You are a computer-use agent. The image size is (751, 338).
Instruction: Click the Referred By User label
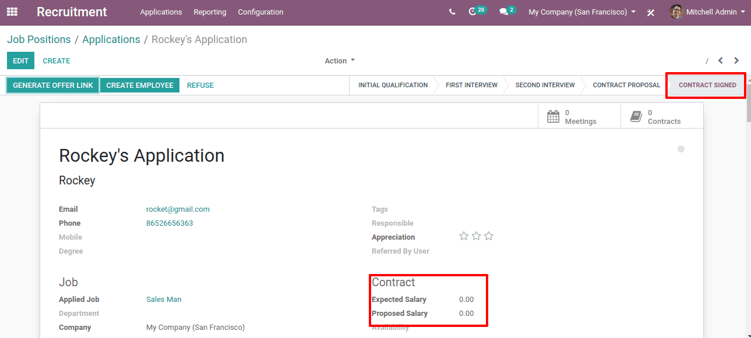(x=400, y=251)
